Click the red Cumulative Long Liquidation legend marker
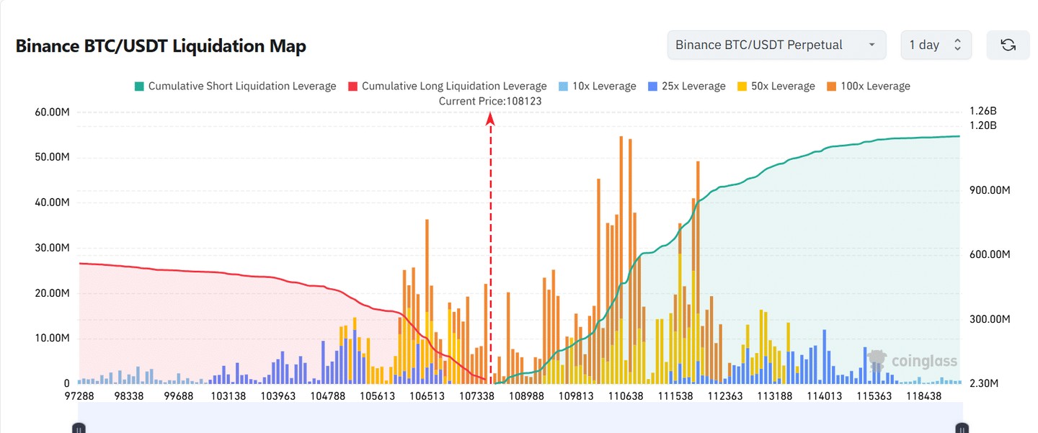Screen dimensions: 1038x433 pos(352,86)
